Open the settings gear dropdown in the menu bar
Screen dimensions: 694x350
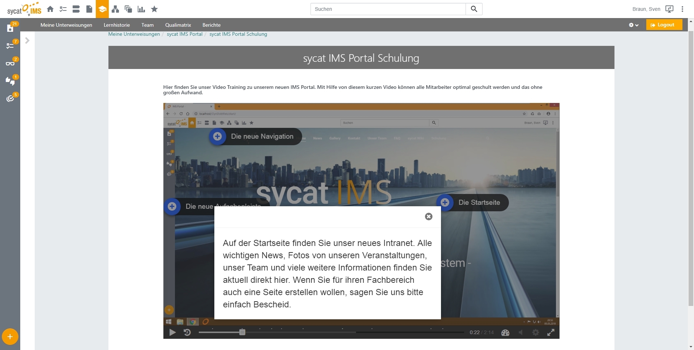click(x=633, y=25)
